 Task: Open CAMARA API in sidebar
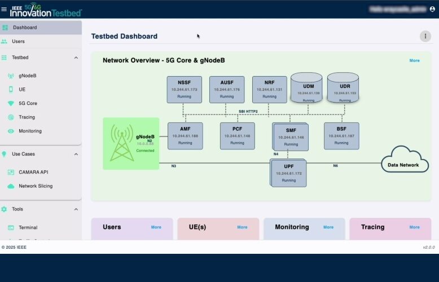click(x=41, y=172)
